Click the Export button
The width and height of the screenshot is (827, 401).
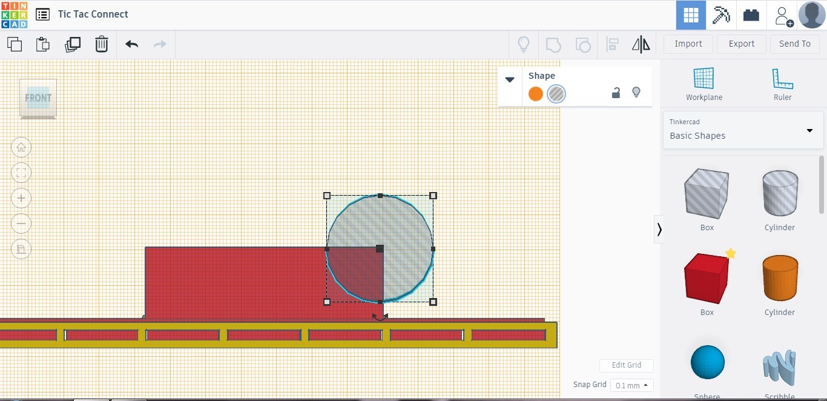[742, 44]
